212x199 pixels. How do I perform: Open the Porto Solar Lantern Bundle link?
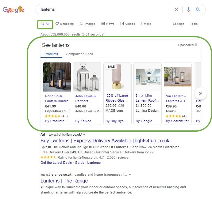(57, 99)
